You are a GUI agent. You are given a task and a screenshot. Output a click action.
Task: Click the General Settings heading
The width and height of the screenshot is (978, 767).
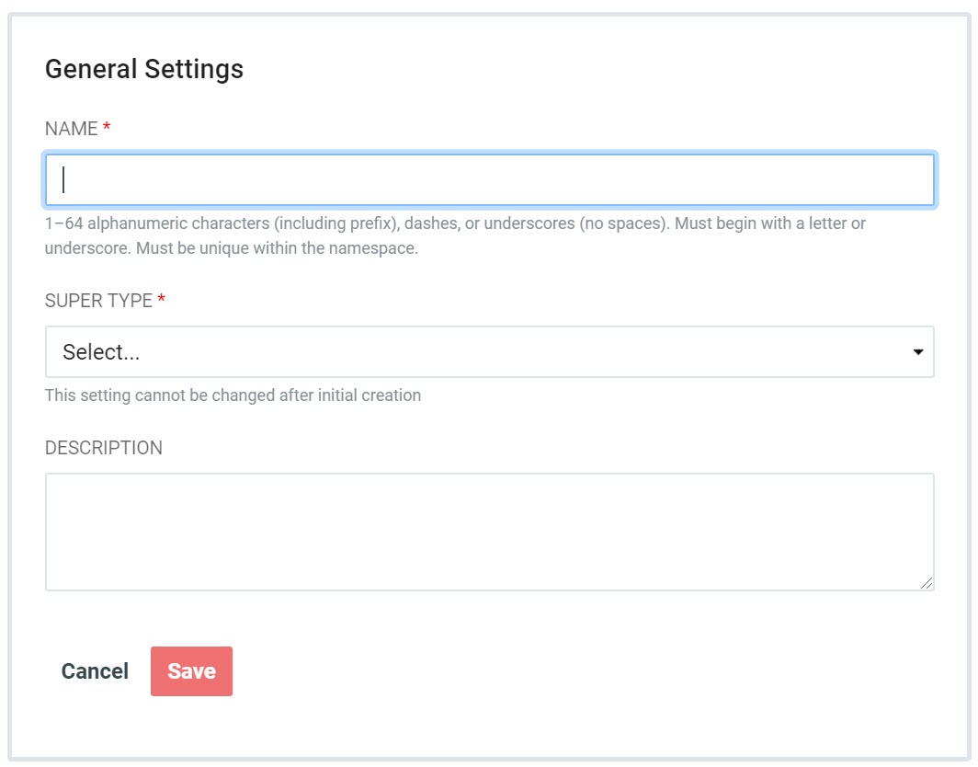tap(144, 69)
